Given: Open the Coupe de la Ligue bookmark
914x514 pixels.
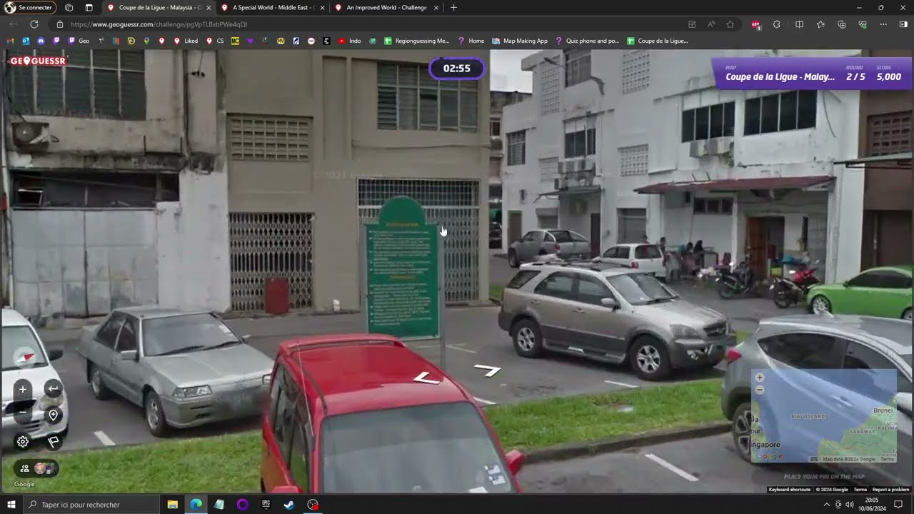Looking at the screenshot, I should 658,41.
